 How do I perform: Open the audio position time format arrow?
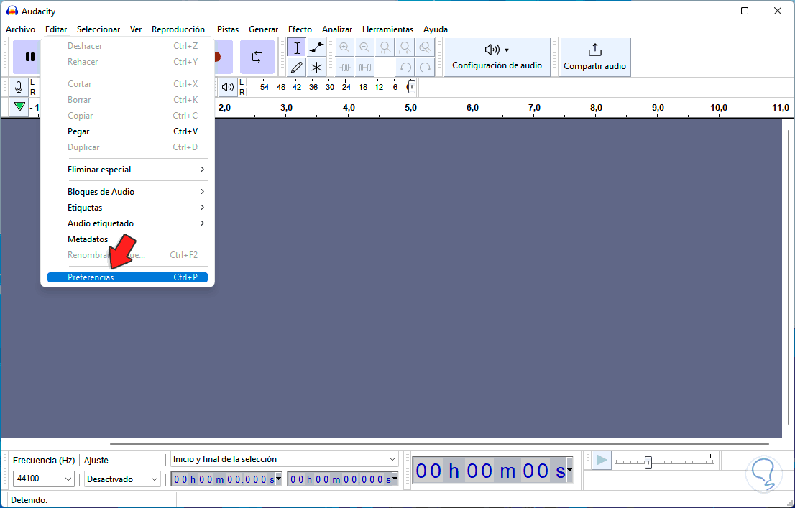(570, 471)
